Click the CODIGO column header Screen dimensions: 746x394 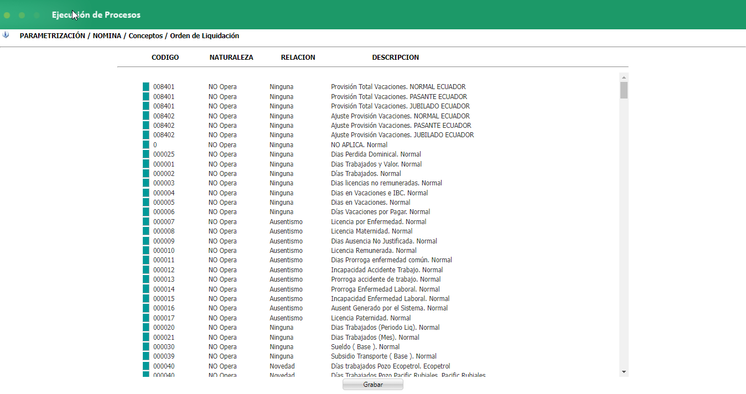click(x=165, y=58)
